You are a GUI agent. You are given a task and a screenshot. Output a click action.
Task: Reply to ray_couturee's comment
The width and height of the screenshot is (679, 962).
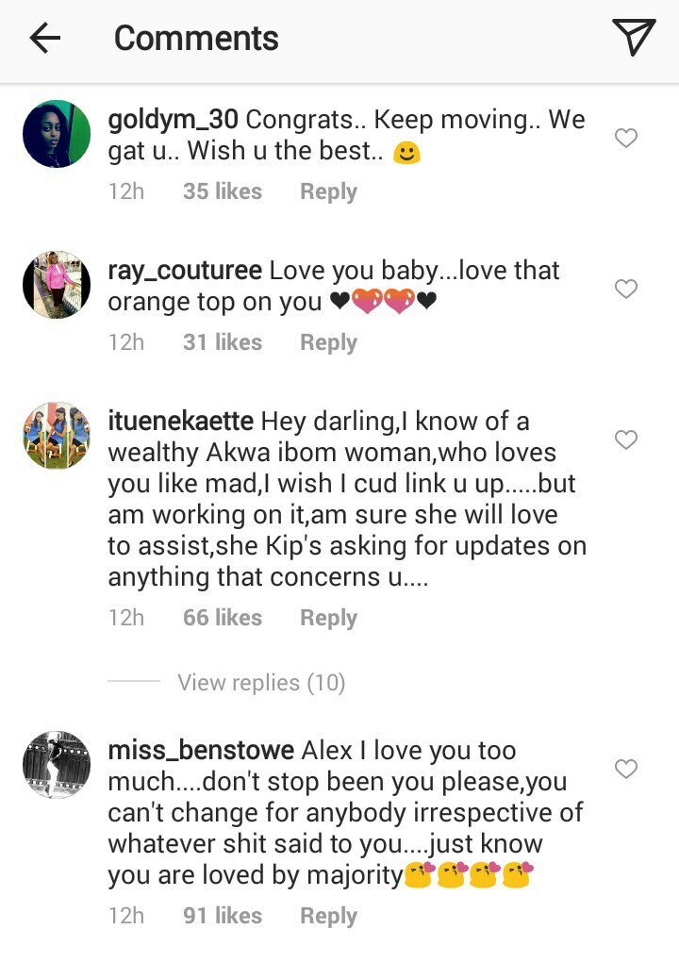328,342
